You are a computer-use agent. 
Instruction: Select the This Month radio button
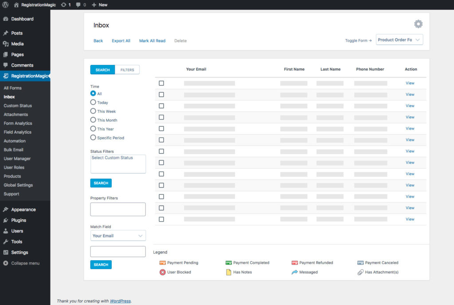93,120
